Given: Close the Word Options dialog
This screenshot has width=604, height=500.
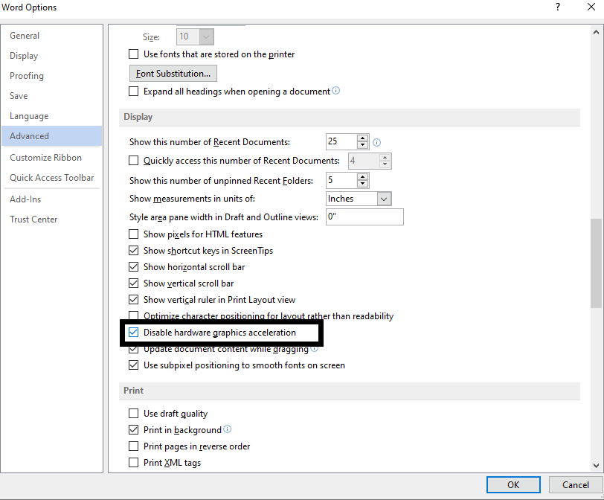Looking at the screenshot, I should 591,7.
